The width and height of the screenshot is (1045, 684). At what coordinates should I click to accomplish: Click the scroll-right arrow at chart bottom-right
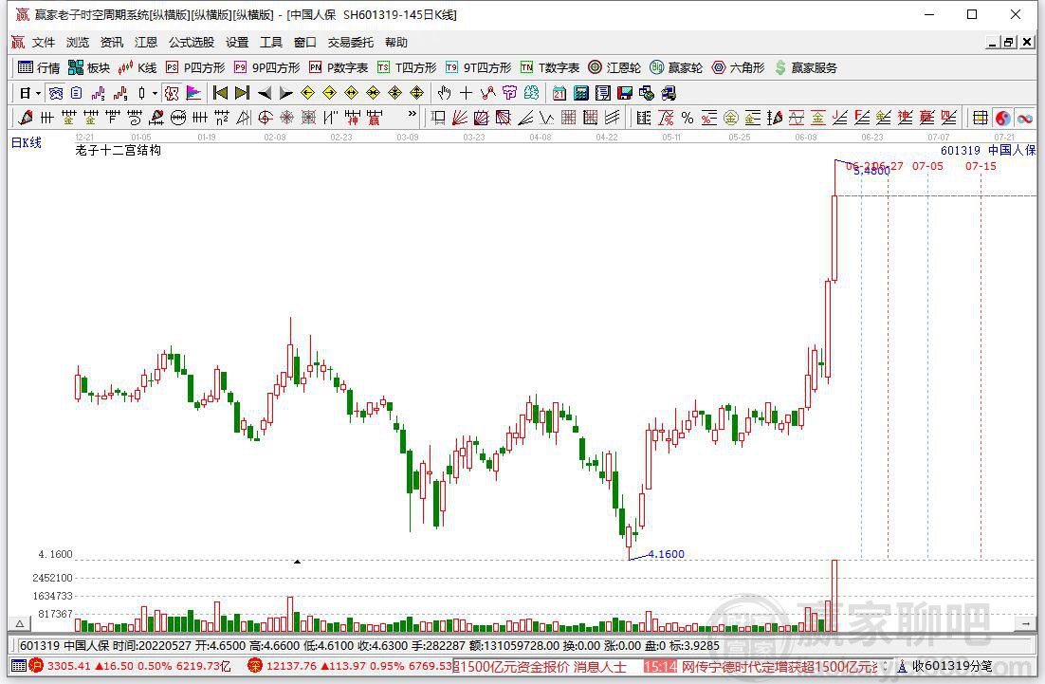pos(1025,624)
